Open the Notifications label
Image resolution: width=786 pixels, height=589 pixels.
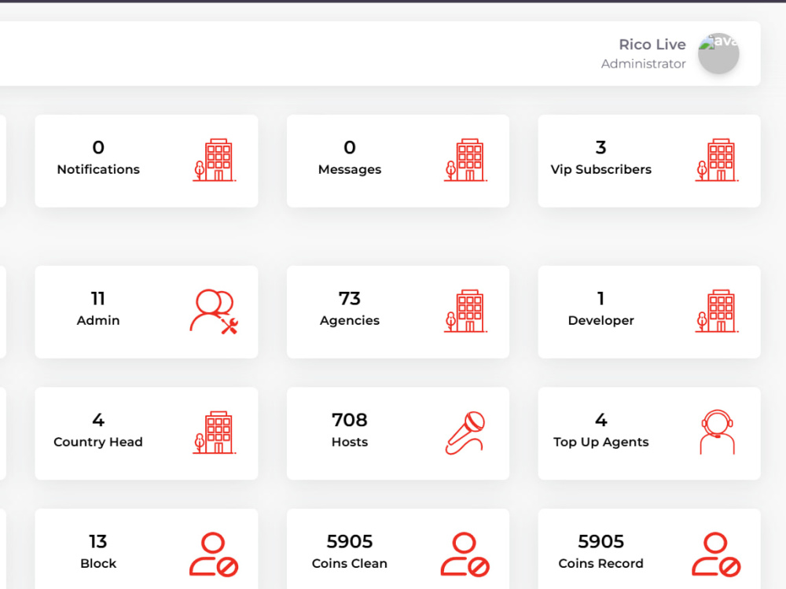pos(98,170)
